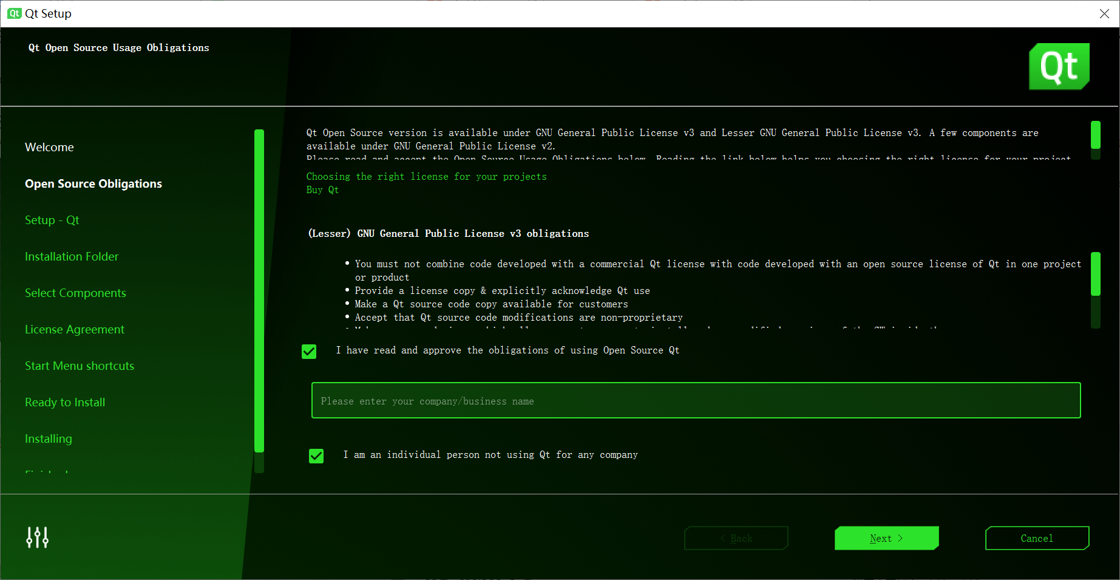Image resolution: width=1120 pixels, height=580 pixels.
Task: Click 'Qt Open Source Usage Obligations' page title
Action: point(118,48)
